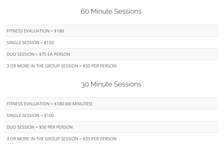
Task: Click the 60 Minute Sessions heading
Action: pos(111,11)
